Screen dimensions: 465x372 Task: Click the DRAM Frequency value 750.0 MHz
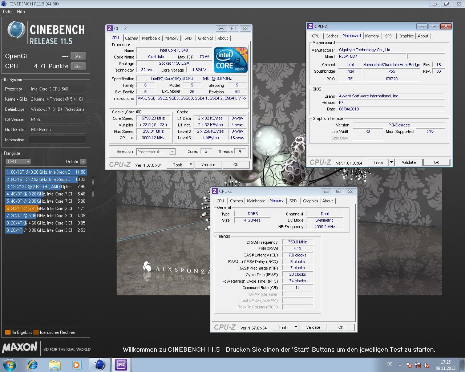pos(298,242)
